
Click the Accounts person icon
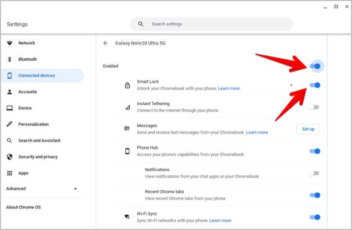[10, 92]
